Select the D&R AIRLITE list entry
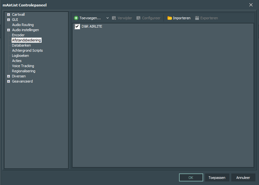Image resolution: width=259 pixels, height=185 pixels. [92, 26]
